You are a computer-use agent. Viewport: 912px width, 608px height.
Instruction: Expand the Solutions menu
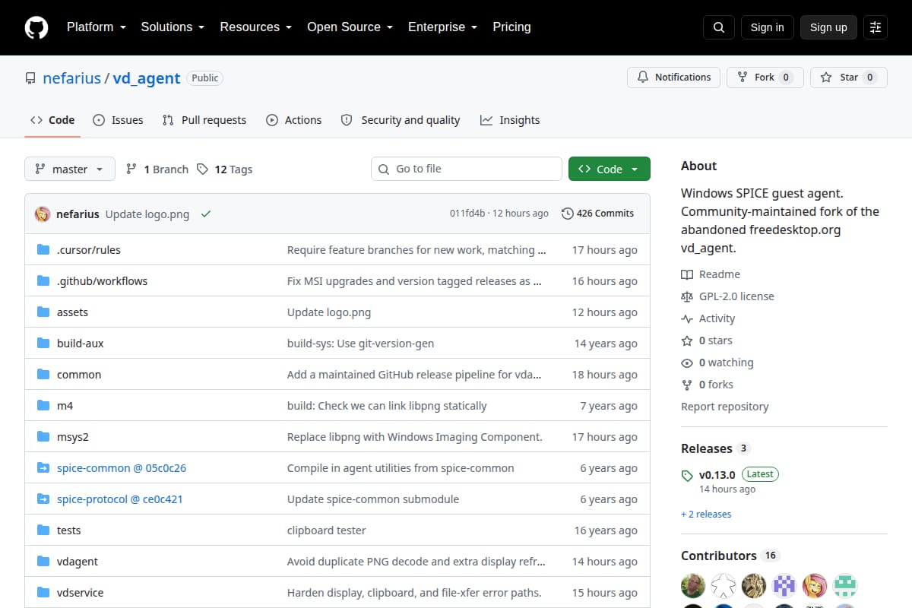(x=173, y=27)
